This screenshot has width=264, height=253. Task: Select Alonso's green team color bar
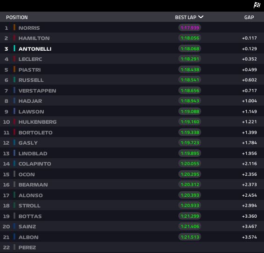click(x=14, y=195)
